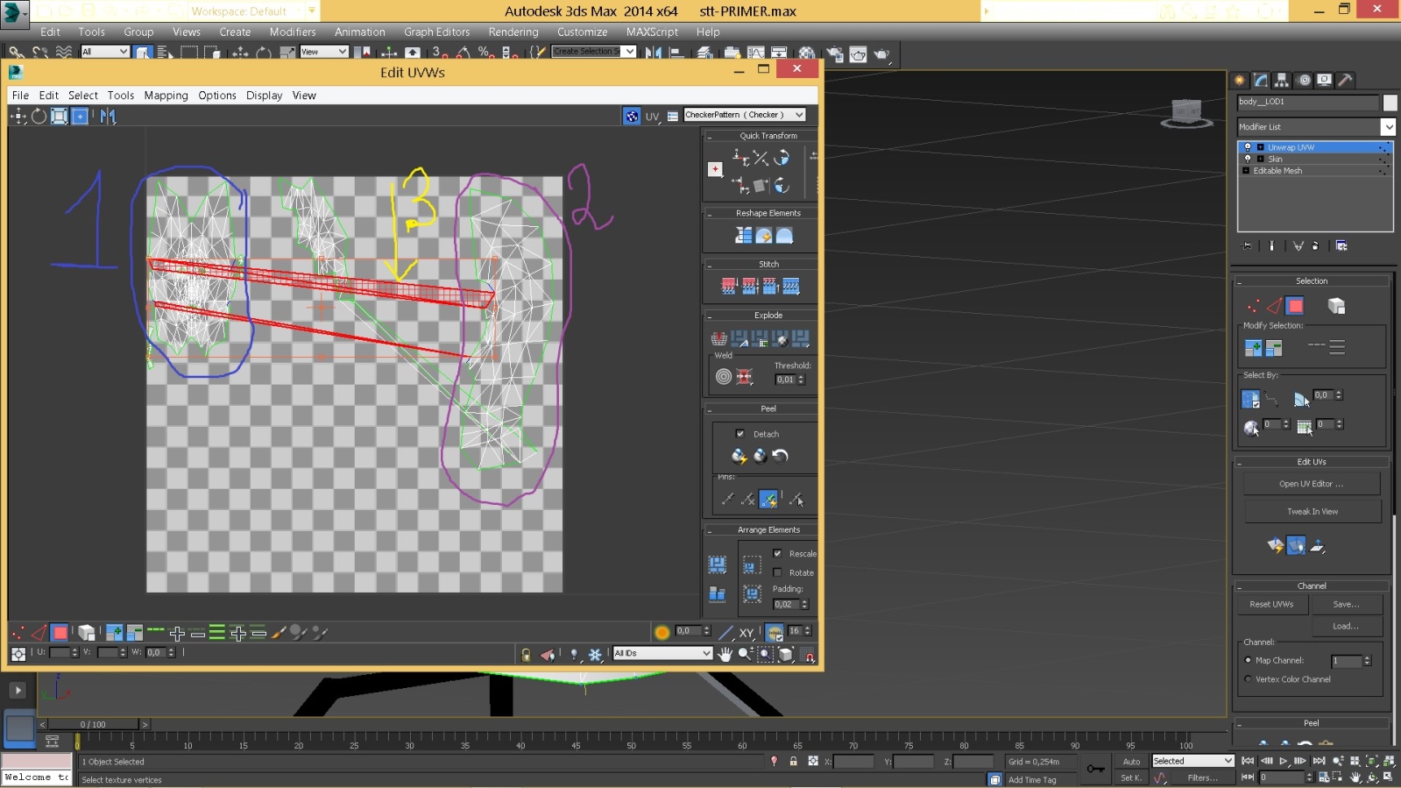This screenshot has width=1401, height=788.
Task: Click the Zoom Region icon in Edit UVWs
Action: pyautogui.click(x=765, y=654)
